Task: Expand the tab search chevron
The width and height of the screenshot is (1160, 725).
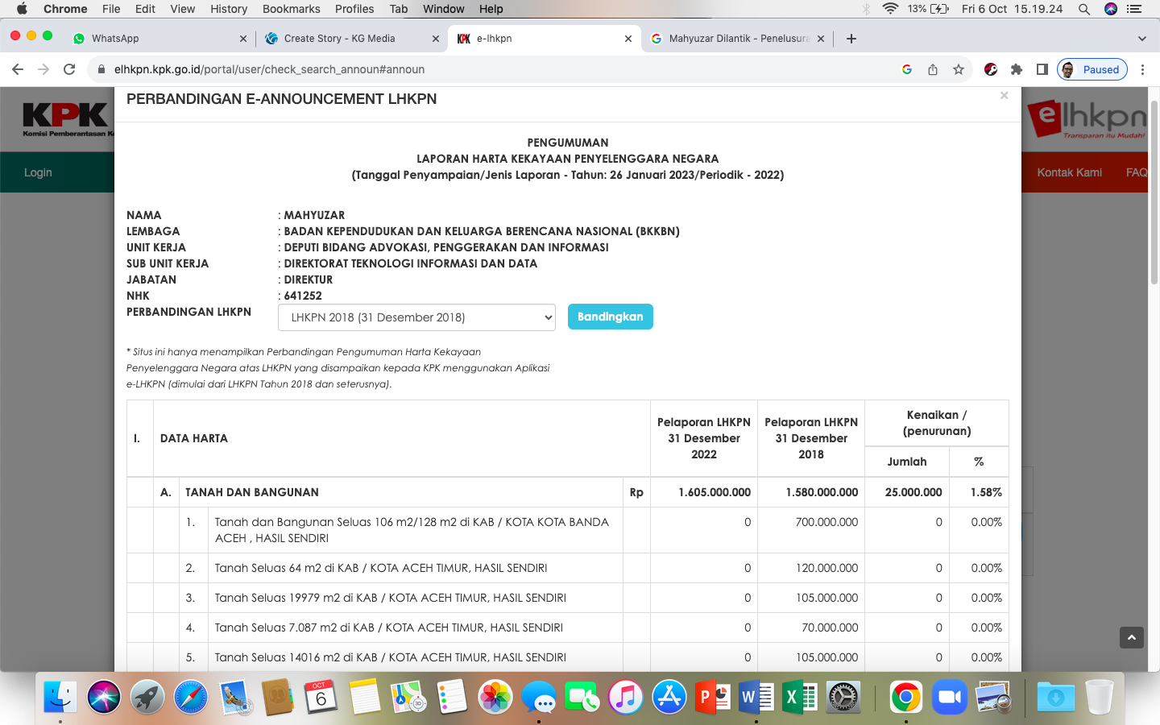Action: [1141, 39]
